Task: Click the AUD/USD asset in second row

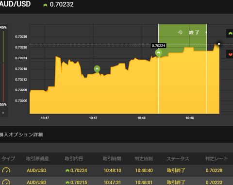Action: (x=36, y=183)
